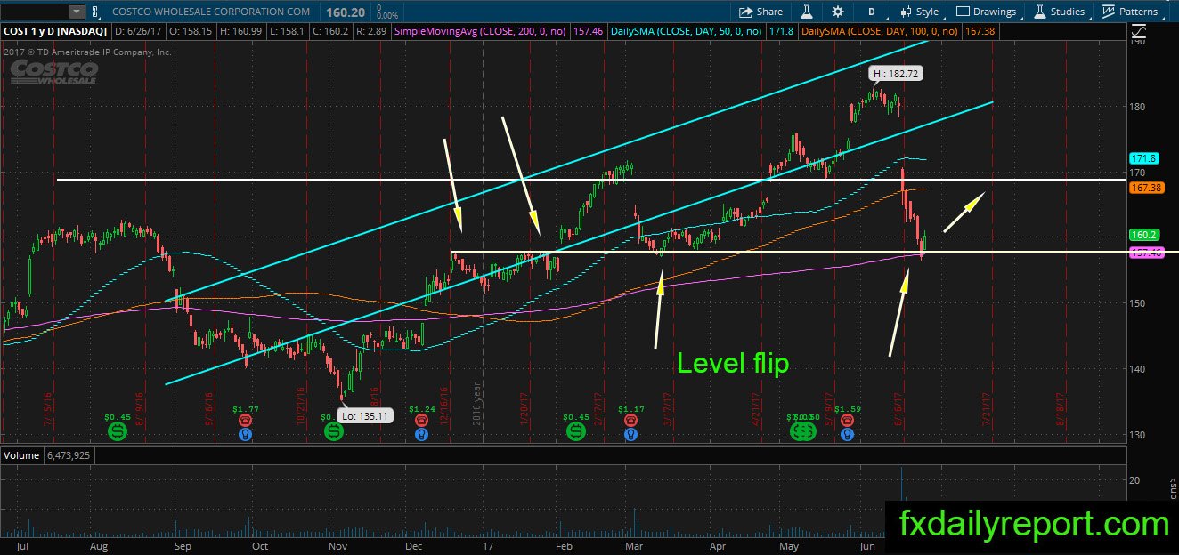Click the Share arrow icon
Image resolution: width=1179 pixels, height=555 pixels.
[745, 12]
